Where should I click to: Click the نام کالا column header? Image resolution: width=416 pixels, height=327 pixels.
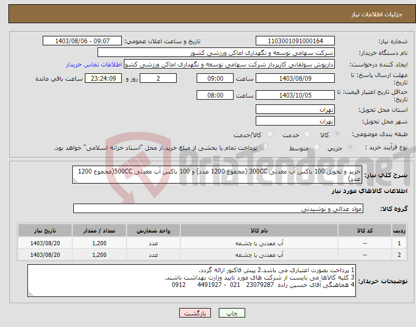[x=259, y=230]
